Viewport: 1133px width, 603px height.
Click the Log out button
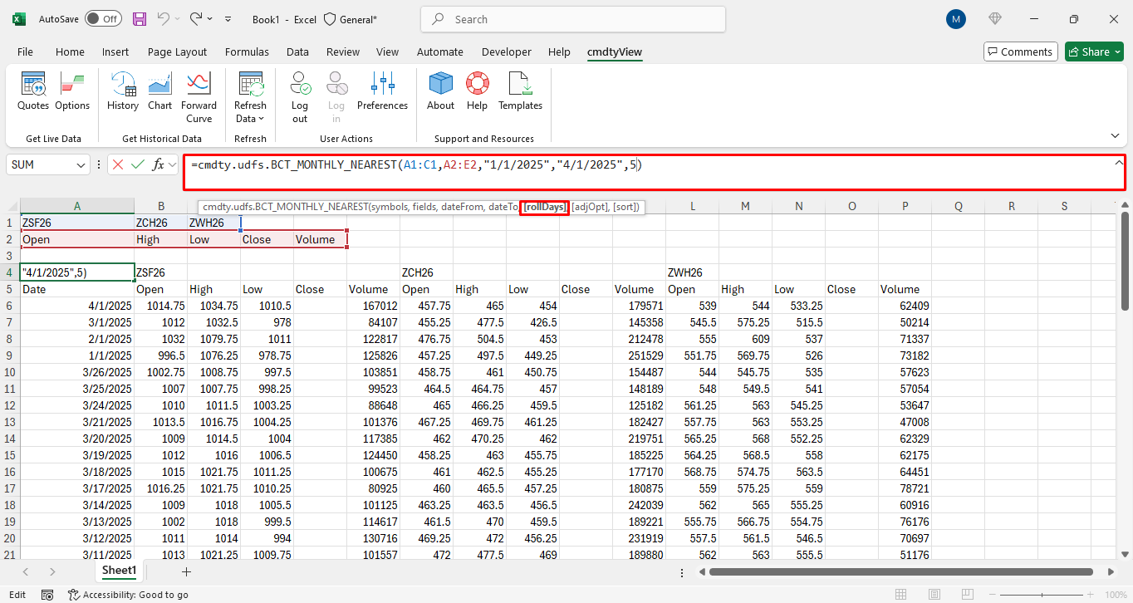coord(300,97)
